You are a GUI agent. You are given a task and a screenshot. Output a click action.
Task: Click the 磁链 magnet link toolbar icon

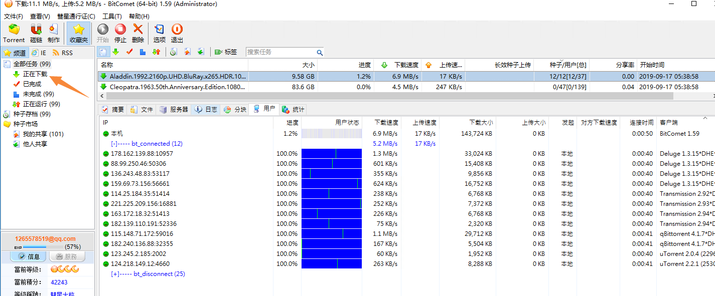pos(36,33)
